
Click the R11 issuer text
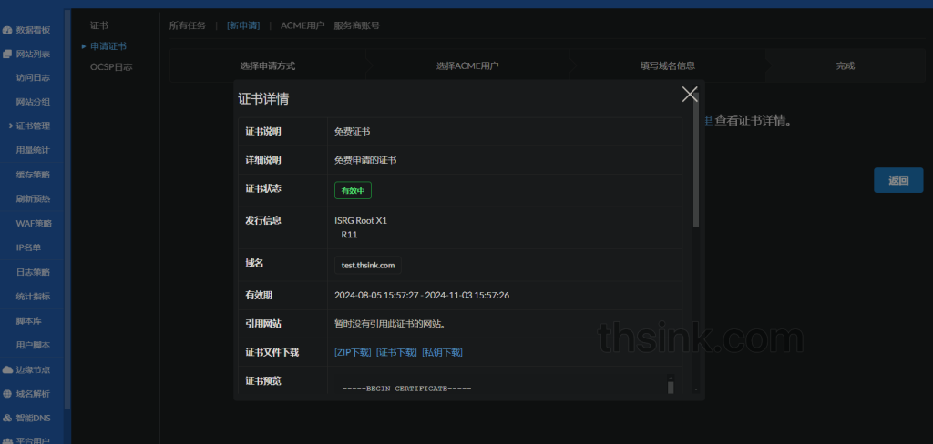[349, 235]
